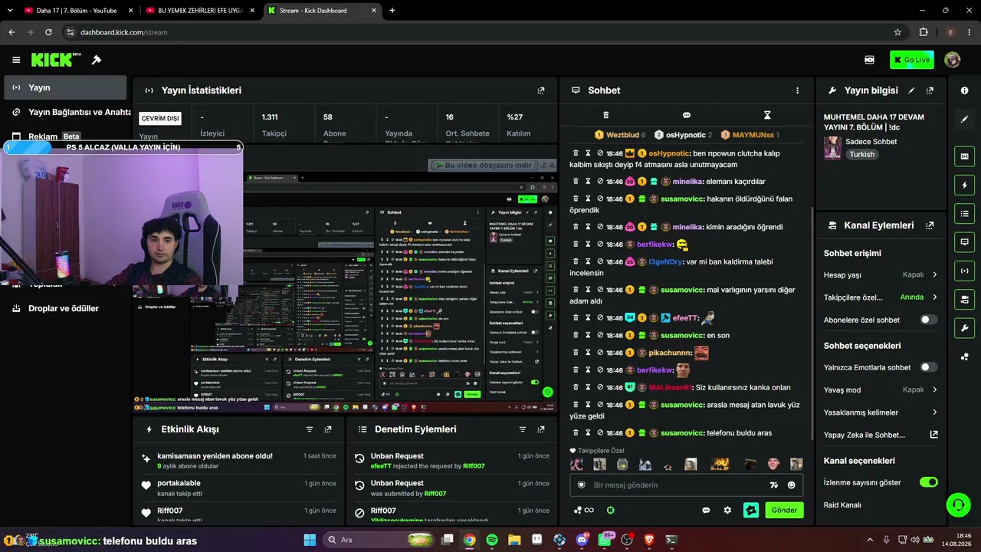Viewport: 981px width, 552px height.
Task: Click the taskbar Ara search box
Action: pos(378,540)
